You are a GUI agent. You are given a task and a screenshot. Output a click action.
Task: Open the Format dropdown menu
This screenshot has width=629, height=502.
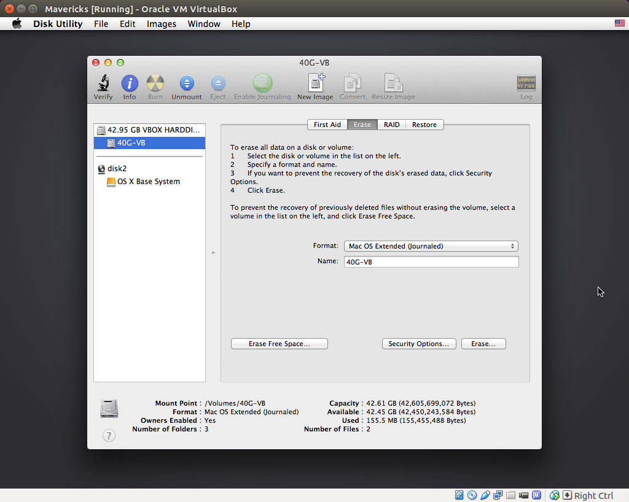coord(431,246)
